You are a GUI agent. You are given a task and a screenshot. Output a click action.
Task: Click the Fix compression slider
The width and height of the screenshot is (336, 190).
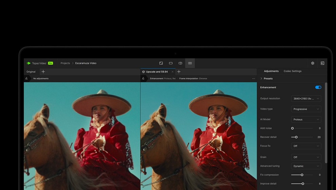point(302,175)
